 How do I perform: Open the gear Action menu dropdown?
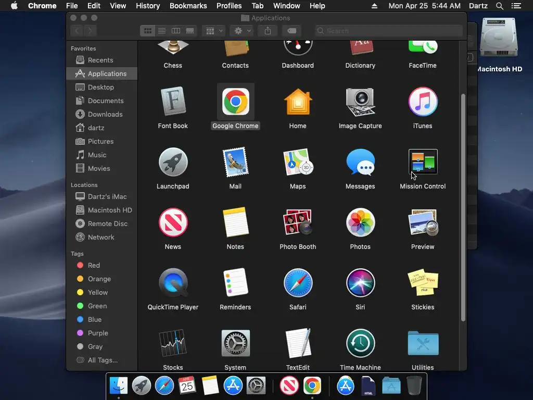click(x=242, y=31)
